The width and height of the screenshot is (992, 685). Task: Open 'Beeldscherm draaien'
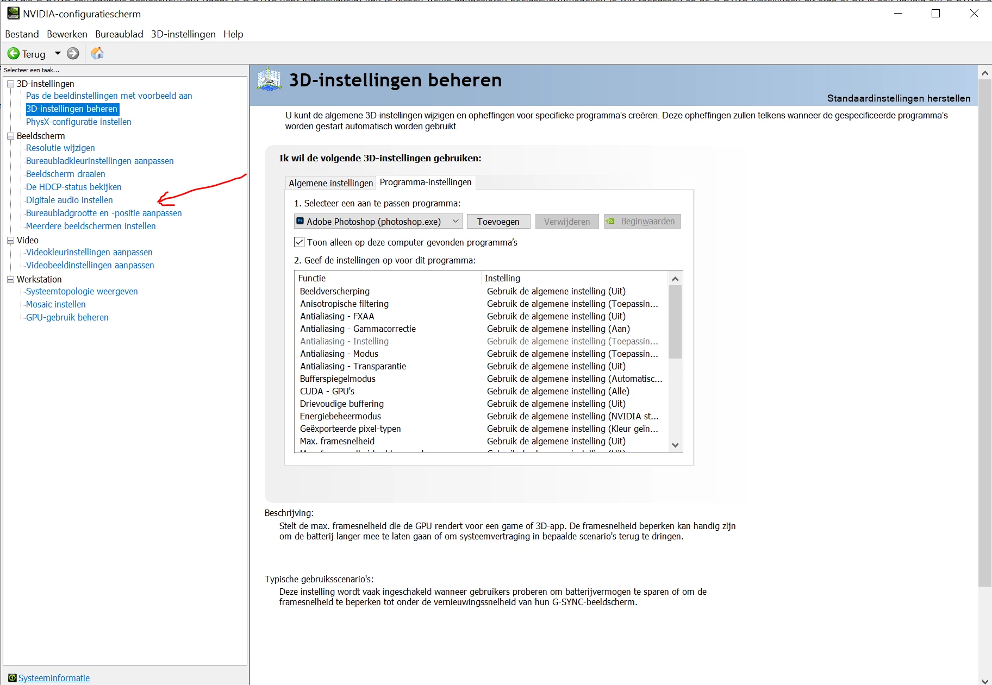click(66, 174)
